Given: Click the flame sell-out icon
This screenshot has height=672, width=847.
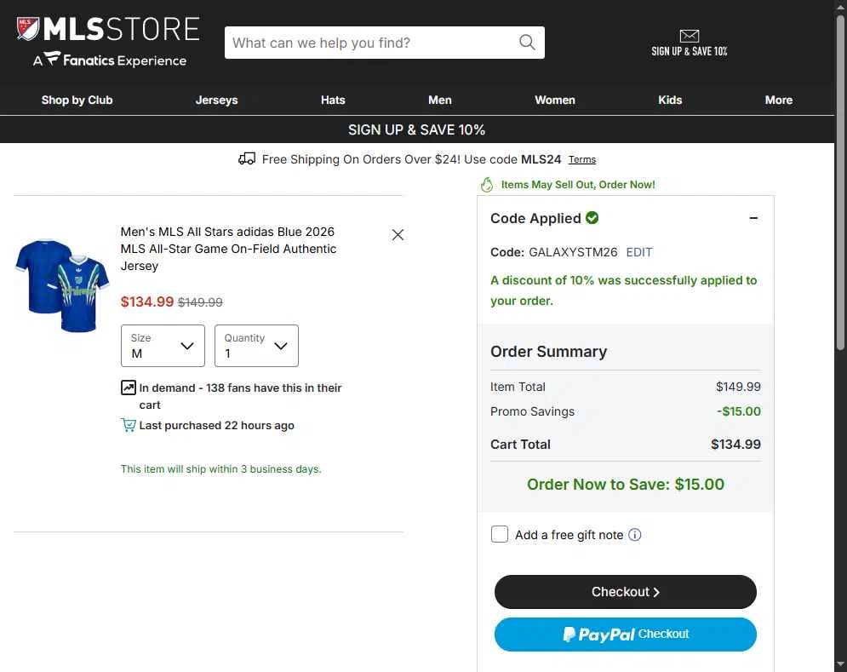Looking at the screenshot, I should pos(487,185).
